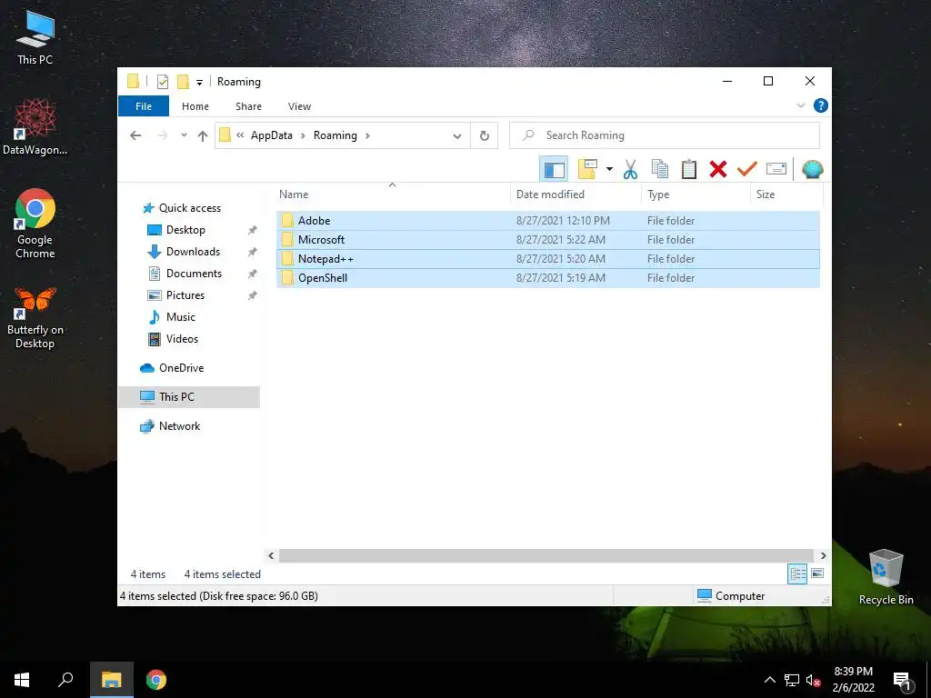
Task: Click the Help question mark icon
Action: point(821,105)
